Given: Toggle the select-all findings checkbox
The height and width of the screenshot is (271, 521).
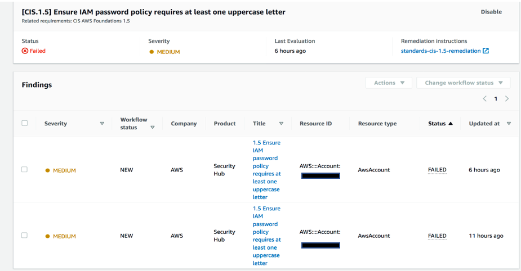Looking at the screenshot, I should coord(25,123).
